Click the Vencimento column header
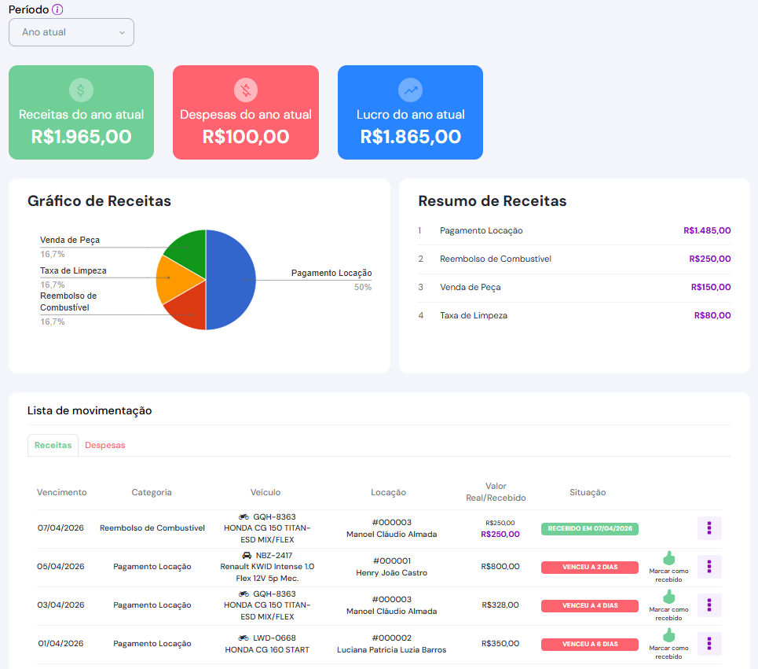Screen dimensions: 758x669 point(62,492)
